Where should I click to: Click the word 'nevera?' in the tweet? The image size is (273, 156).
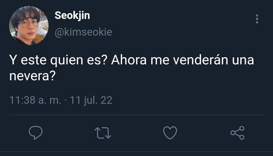pos(32,76)
